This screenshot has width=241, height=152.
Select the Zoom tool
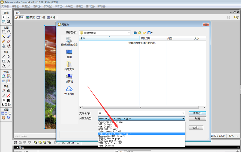9,118
